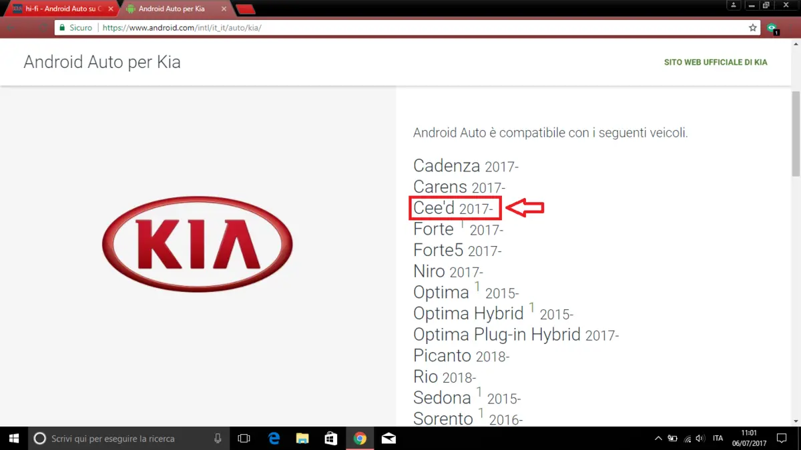Click the Niro 2017- entry
Screen dimensions: 801x450
448,271
